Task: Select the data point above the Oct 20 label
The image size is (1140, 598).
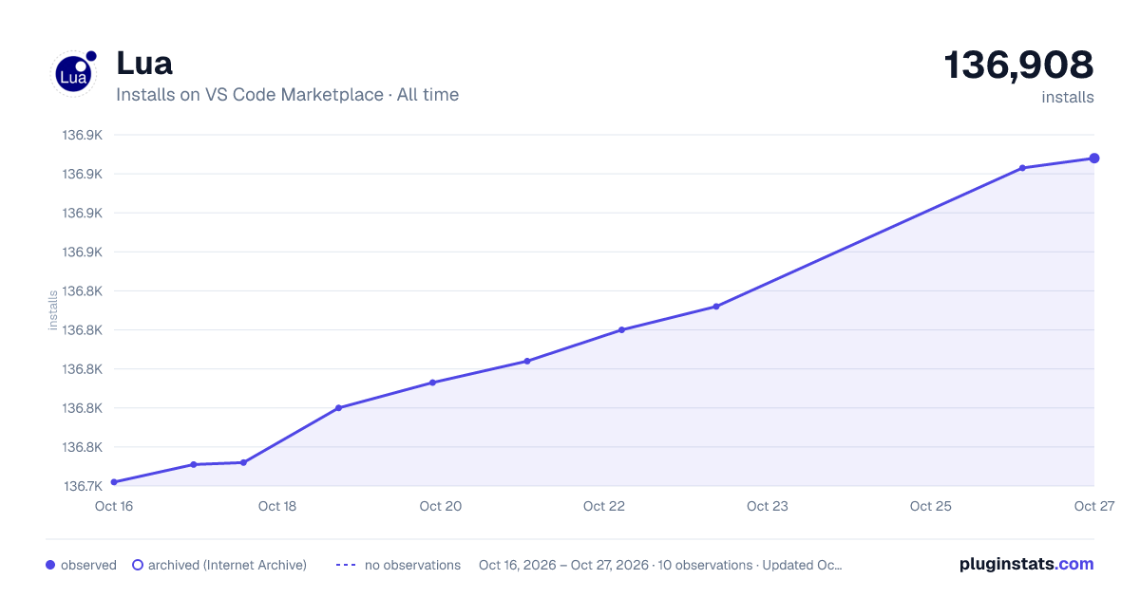Action: point(432,383)
